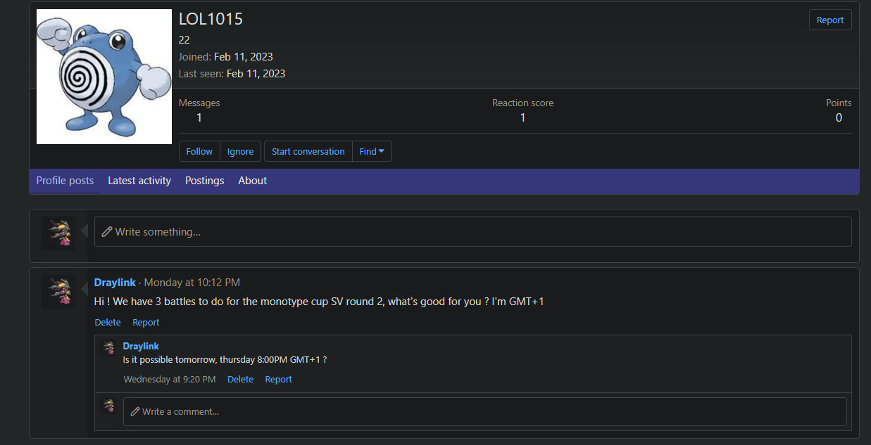This screenshot has width=871, height=445.
Task: Click the Report button at top right
Action: click(830, 20)
